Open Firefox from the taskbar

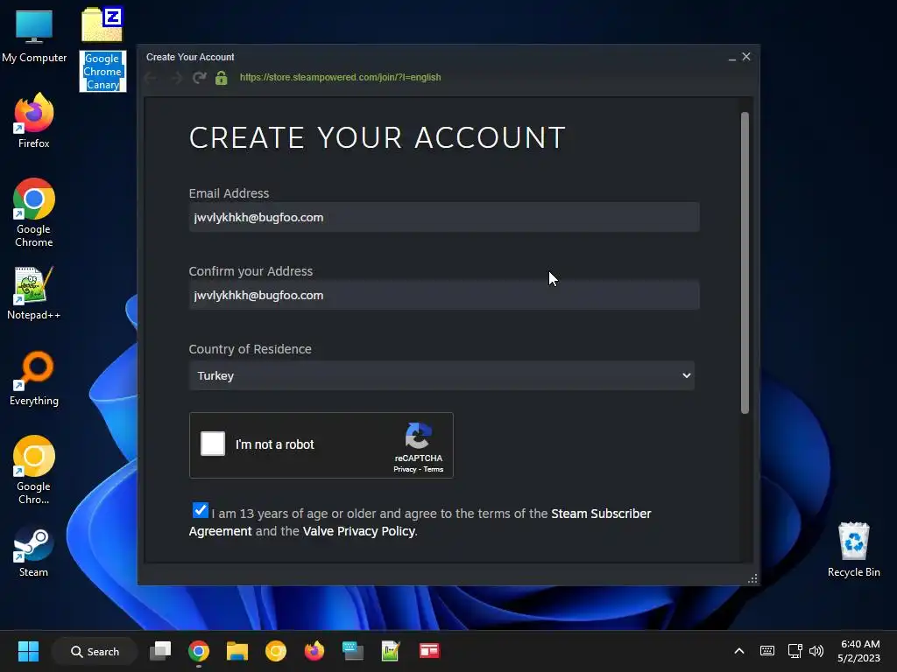pos(314,651)
